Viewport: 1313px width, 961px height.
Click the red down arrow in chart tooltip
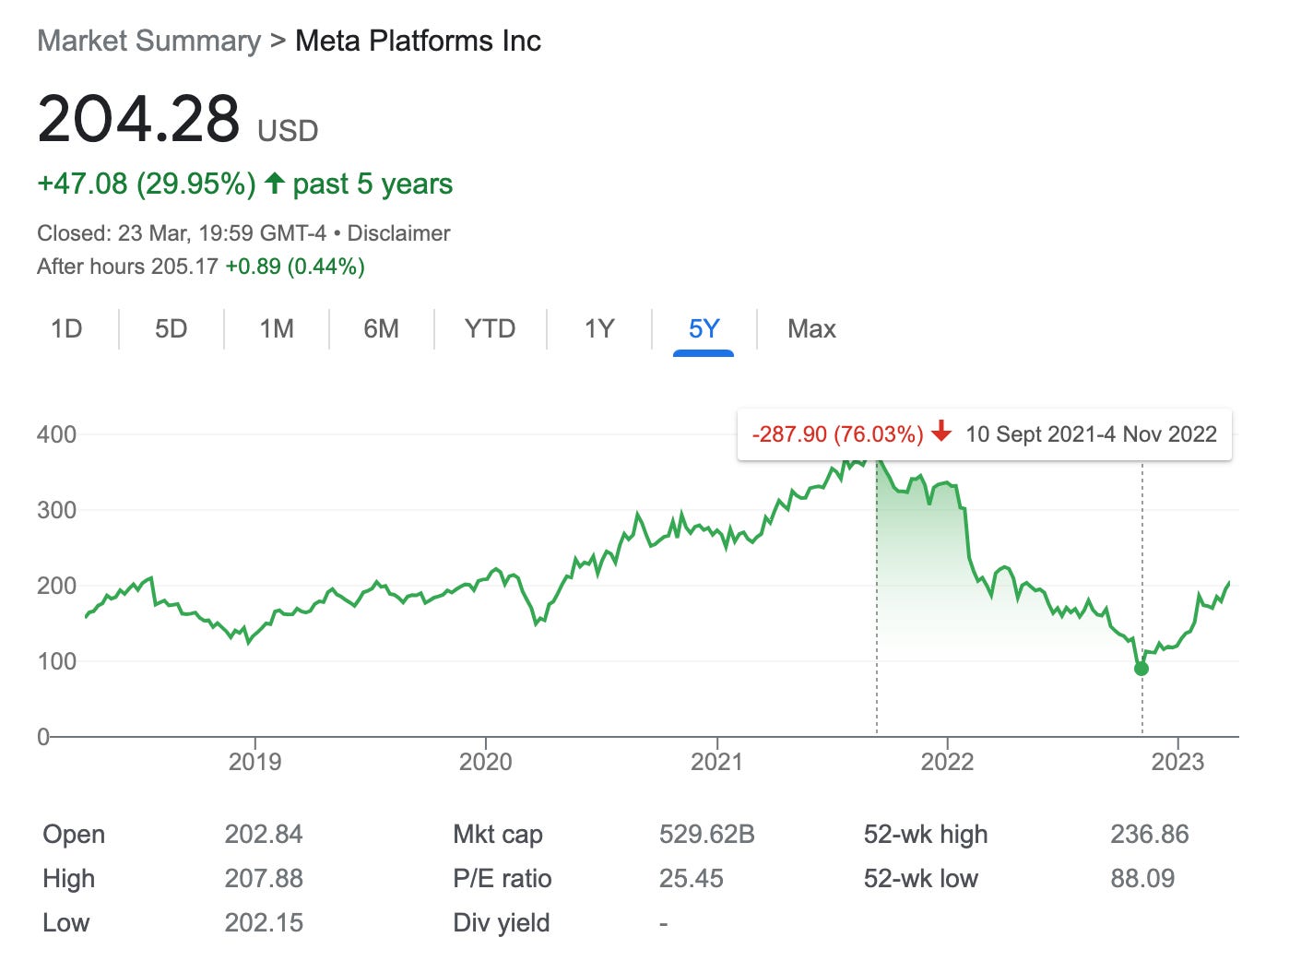point(941,432)
